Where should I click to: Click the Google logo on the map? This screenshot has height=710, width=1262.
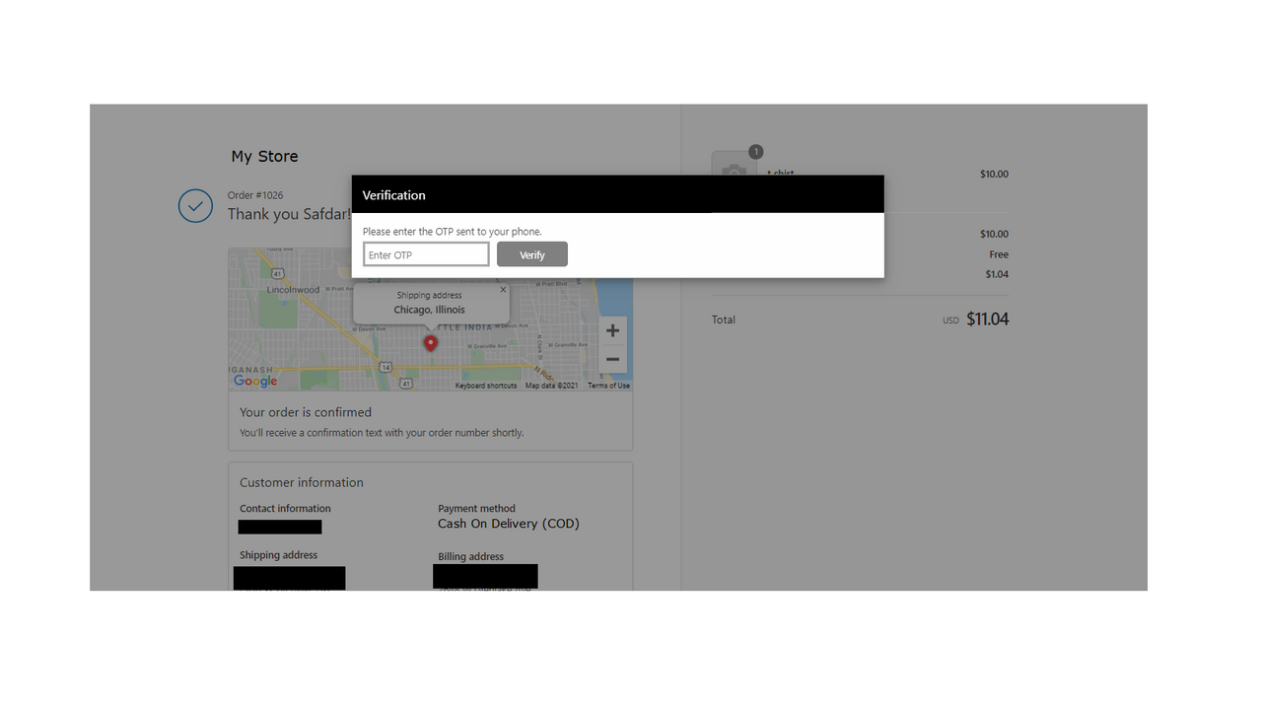tap(255, 381)
